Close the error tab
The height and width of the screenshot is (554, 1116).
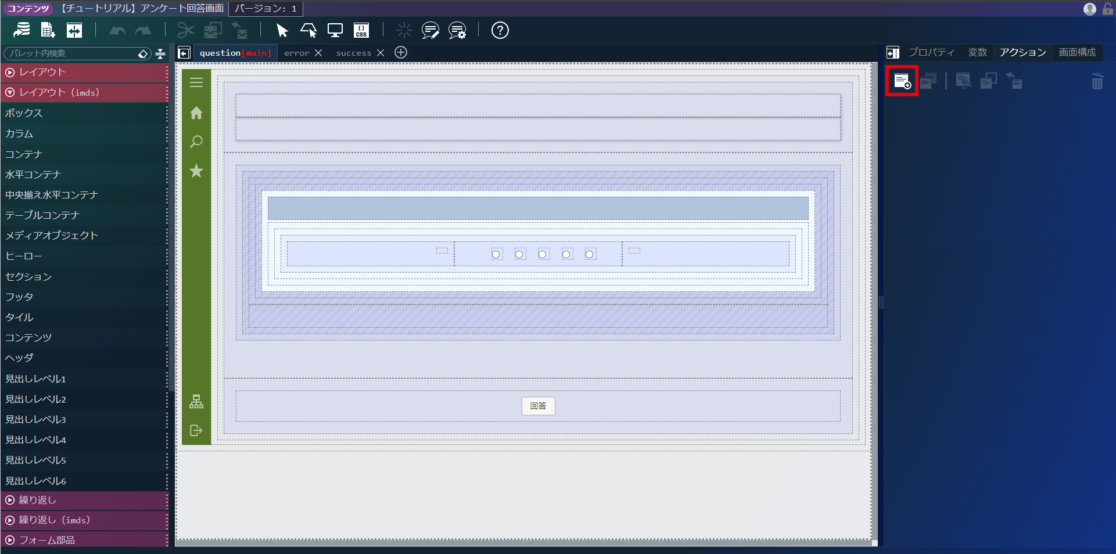point(318,53)
